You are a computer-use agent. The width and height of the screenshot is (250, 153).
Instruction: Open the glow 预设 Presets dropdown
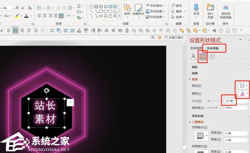click(243, 86)
